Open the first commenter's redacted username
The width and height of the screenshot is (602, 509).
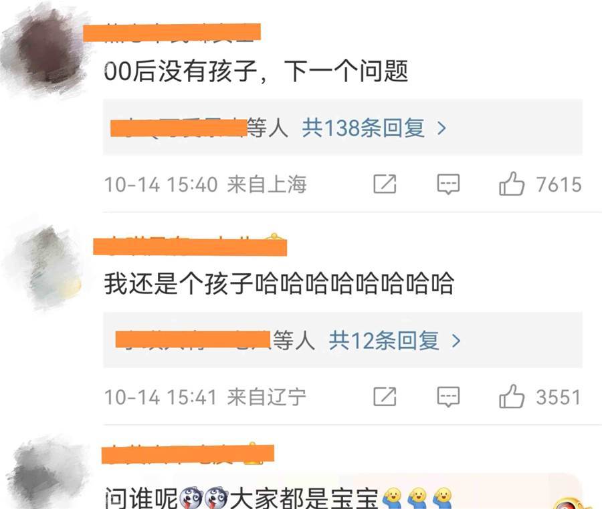click(172, 32)
